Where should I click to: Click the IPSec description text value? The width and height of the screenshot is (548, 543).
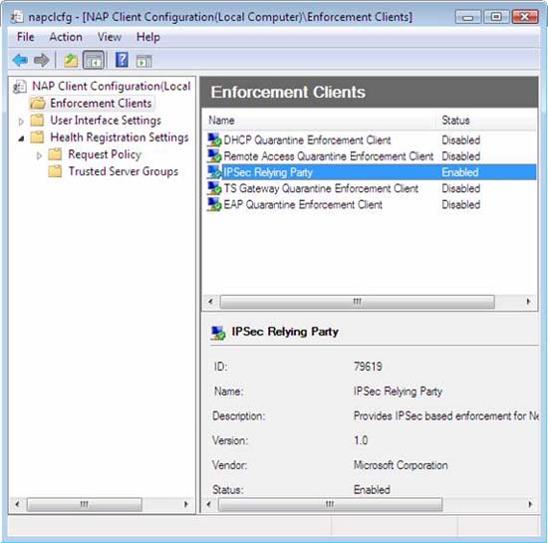(445, 415)
